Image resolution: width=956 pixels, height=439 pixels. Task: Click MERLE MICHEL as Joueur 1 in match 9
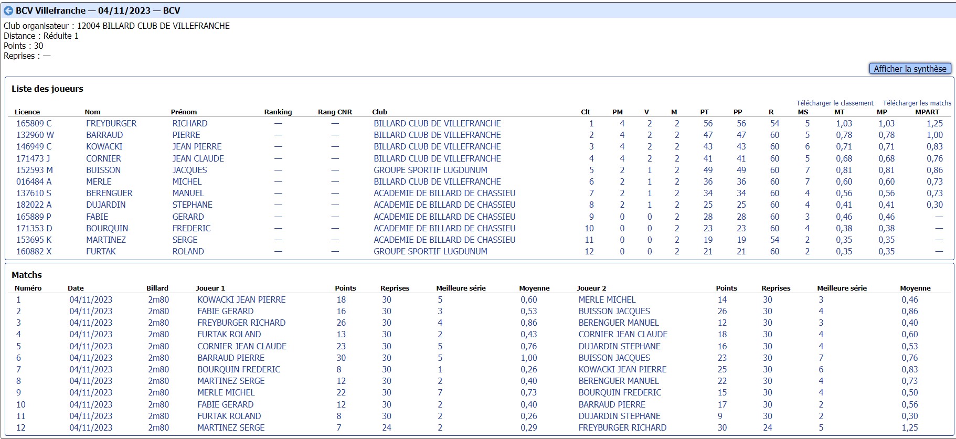click(226, 392)
